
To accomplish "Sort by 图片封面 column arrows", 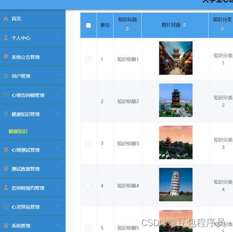I will coord(184,25).
